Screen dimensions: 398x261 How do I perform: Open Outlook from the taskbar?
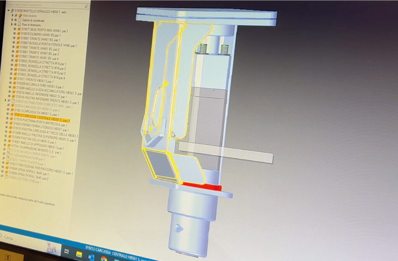(x=92, y=257)
